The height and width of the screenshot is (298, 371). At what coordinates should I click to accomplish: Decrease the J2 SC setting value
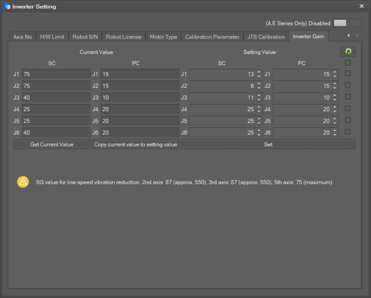coord(259,88)
